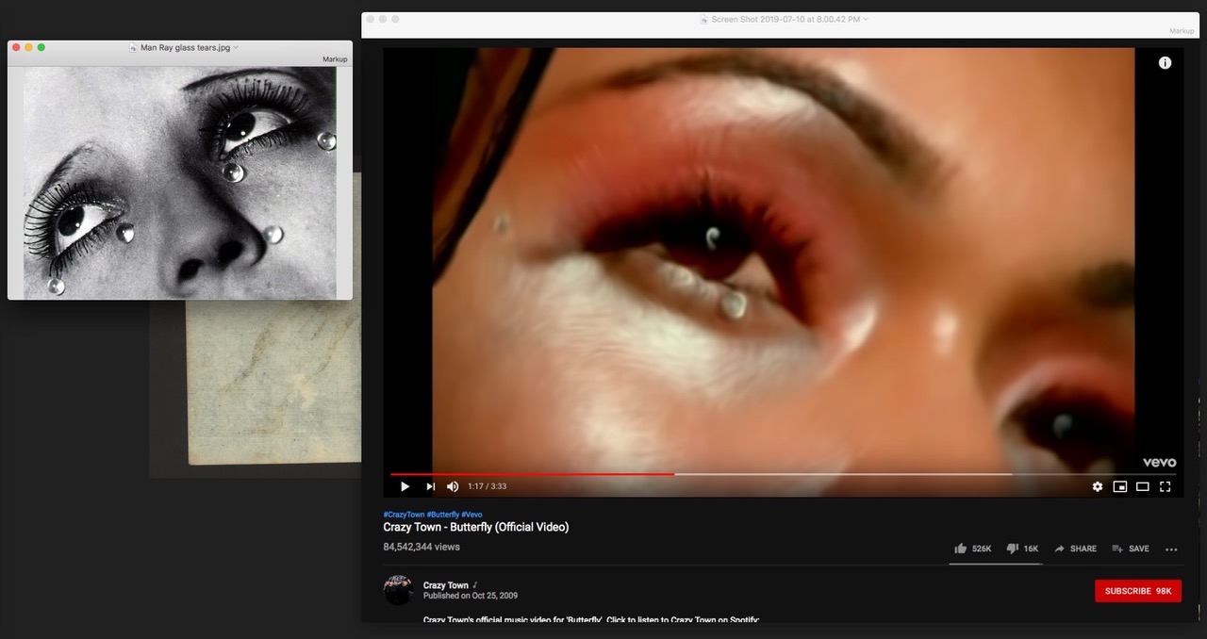Click the #Butterfly hashtag link
This screenshot has width=1207, height=639.
coord(443,515)
